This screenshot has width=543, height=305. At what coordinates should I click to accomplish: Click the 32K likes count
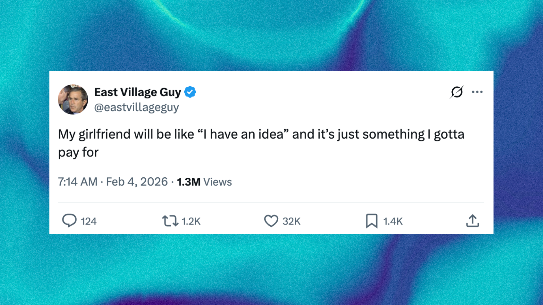click(292, 221)
